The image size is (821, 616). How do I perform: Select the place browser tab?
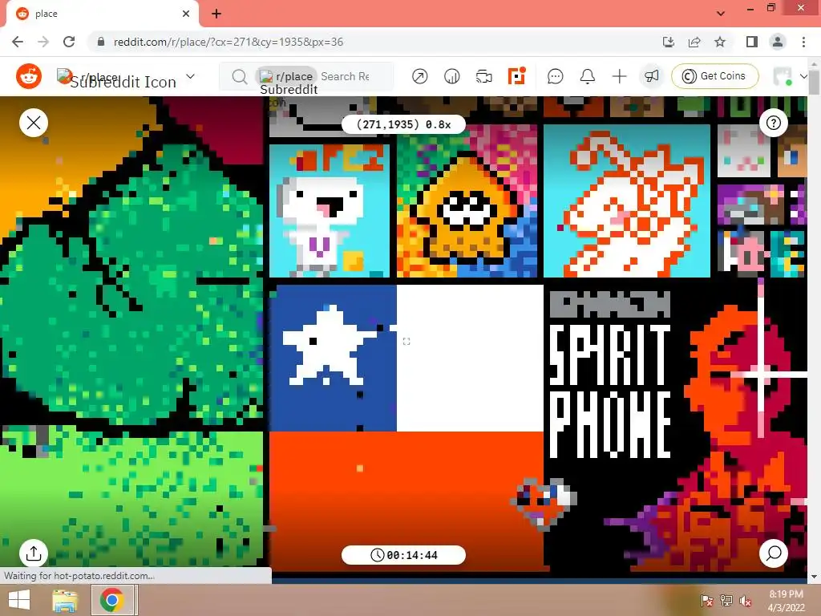[103, 14]
